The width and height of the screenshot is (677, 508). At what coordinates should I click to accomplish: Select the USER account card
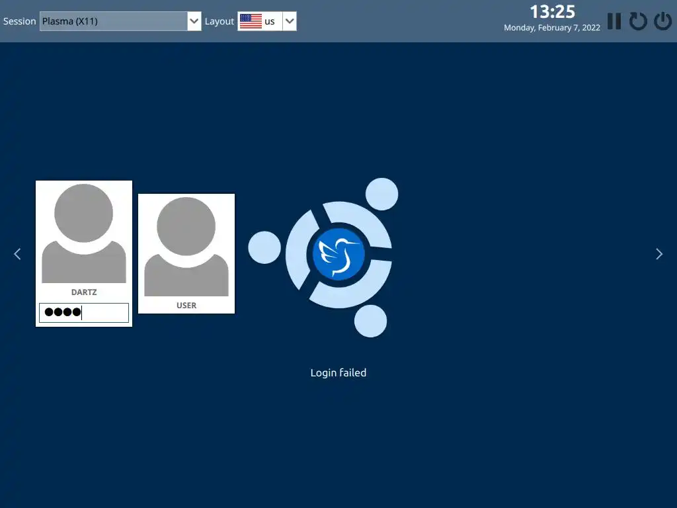coord(186,253)
